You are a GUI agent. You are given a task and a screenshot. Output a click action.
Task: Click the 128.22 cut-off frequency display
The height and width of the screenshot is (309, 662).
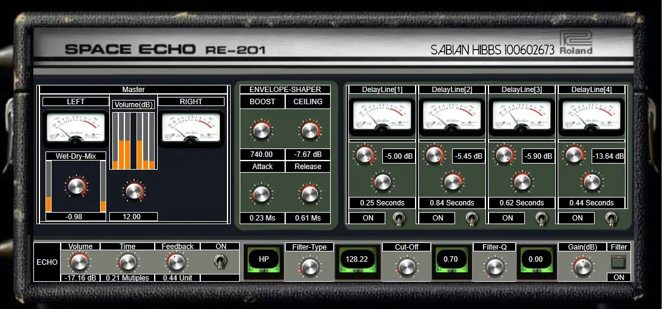[357, 259]
